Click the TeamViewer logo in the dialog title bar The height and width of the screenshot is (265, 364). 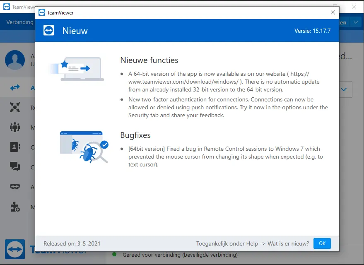pyautogui.click(x=42, y=12)
